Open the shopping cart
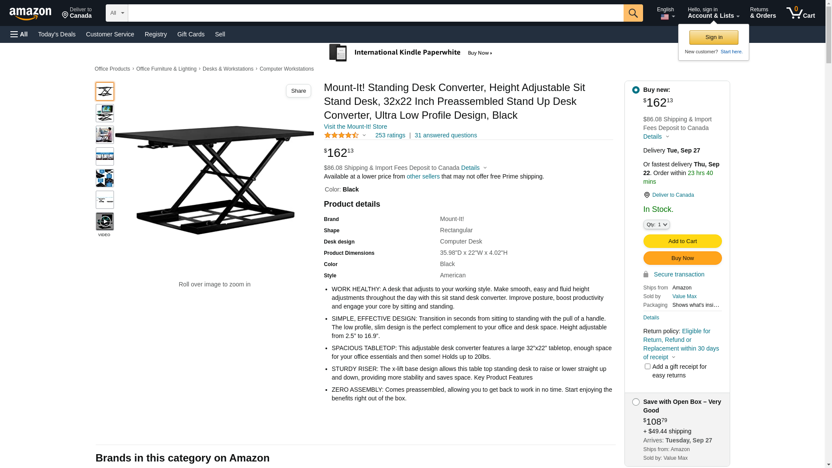The width and height of the screenshot is (832, 468). (800, 13)
